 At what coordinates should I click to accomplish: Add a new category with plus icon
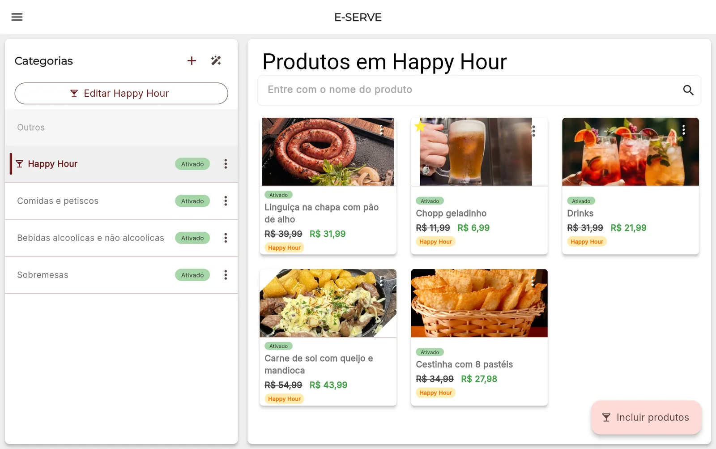(192, 61)
